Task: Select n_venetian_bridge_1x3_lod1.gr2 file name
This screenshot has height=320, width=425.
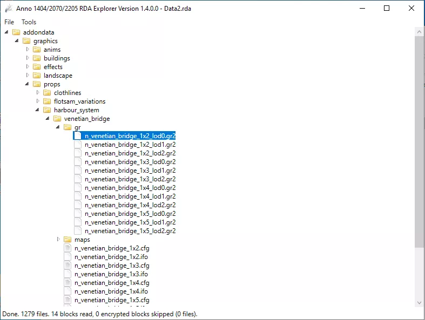Action: pos(130,171)
